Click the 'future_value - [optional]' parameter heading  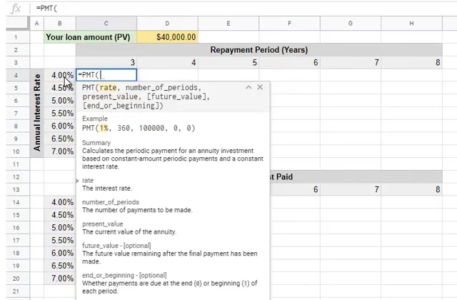click(116, 246)
